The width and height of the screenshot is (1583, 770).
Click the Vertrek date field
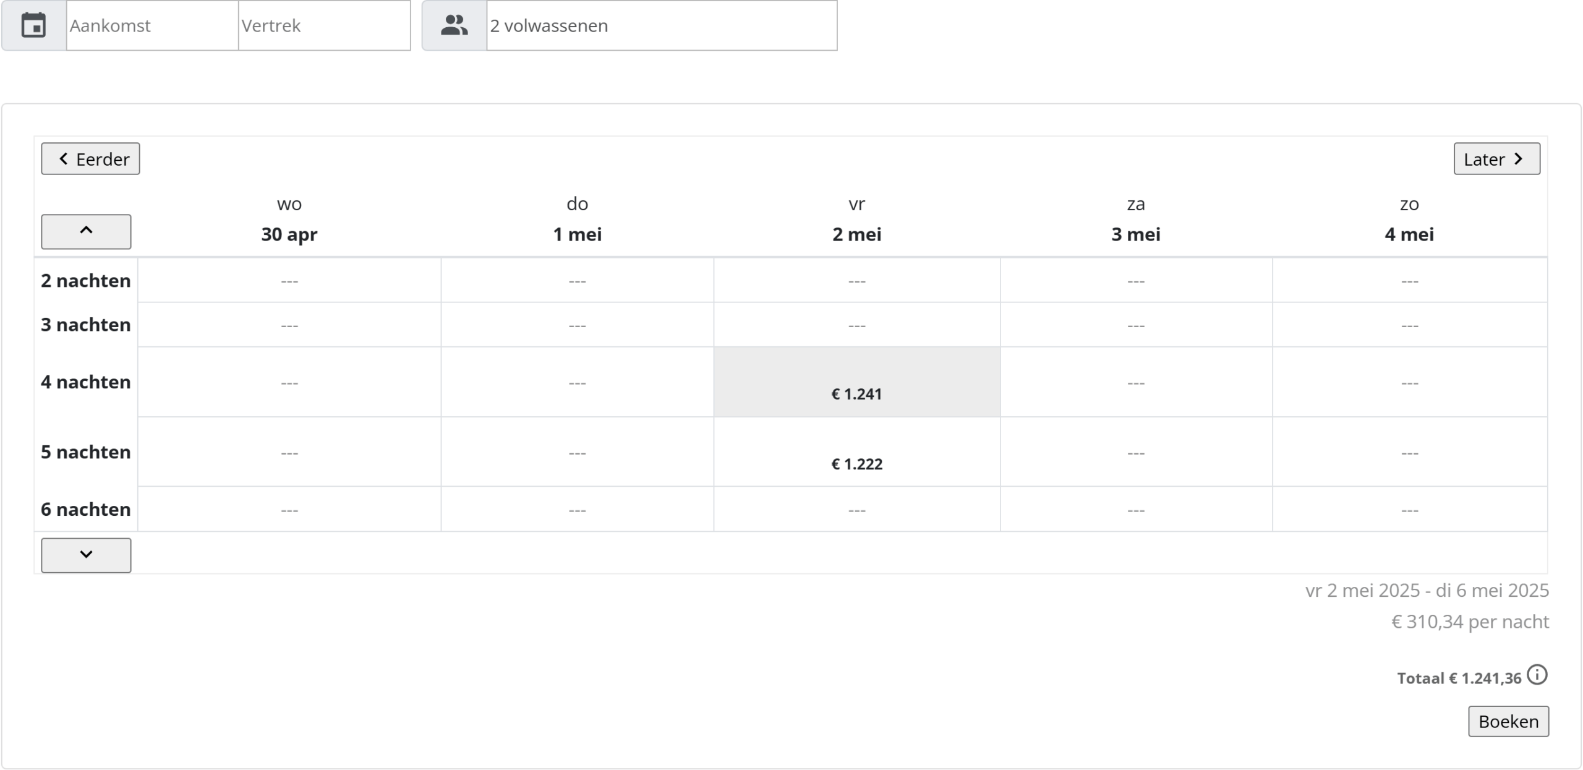click(x=324, y=25)
